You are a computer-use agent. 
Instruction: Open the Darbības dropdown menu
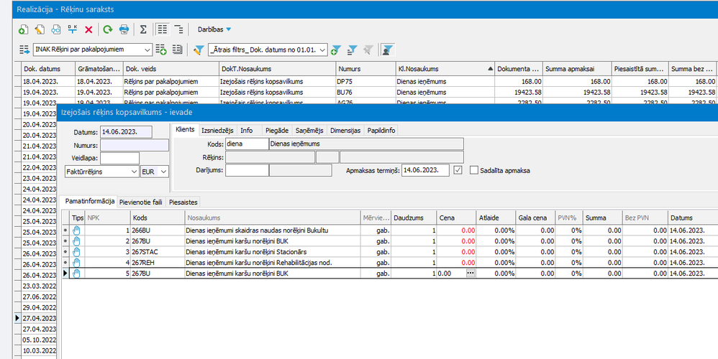214,29
